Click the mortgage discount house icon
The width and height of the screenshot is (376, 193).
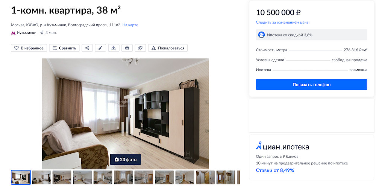tap(261, 35)
